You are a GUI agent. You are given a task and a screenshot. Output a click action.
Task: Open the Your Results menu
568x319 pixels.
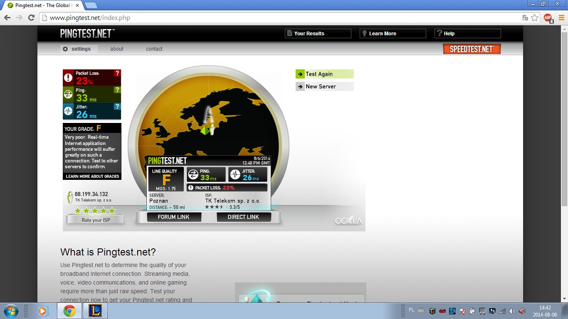click(318, 34)
